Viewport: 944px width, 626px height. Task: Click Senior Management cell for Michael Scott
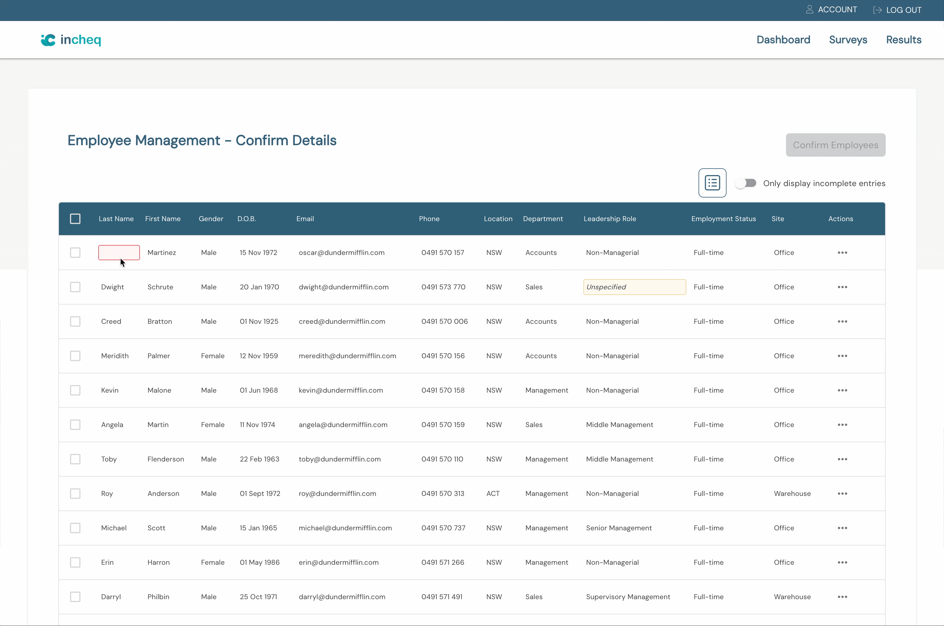(618, 528)
